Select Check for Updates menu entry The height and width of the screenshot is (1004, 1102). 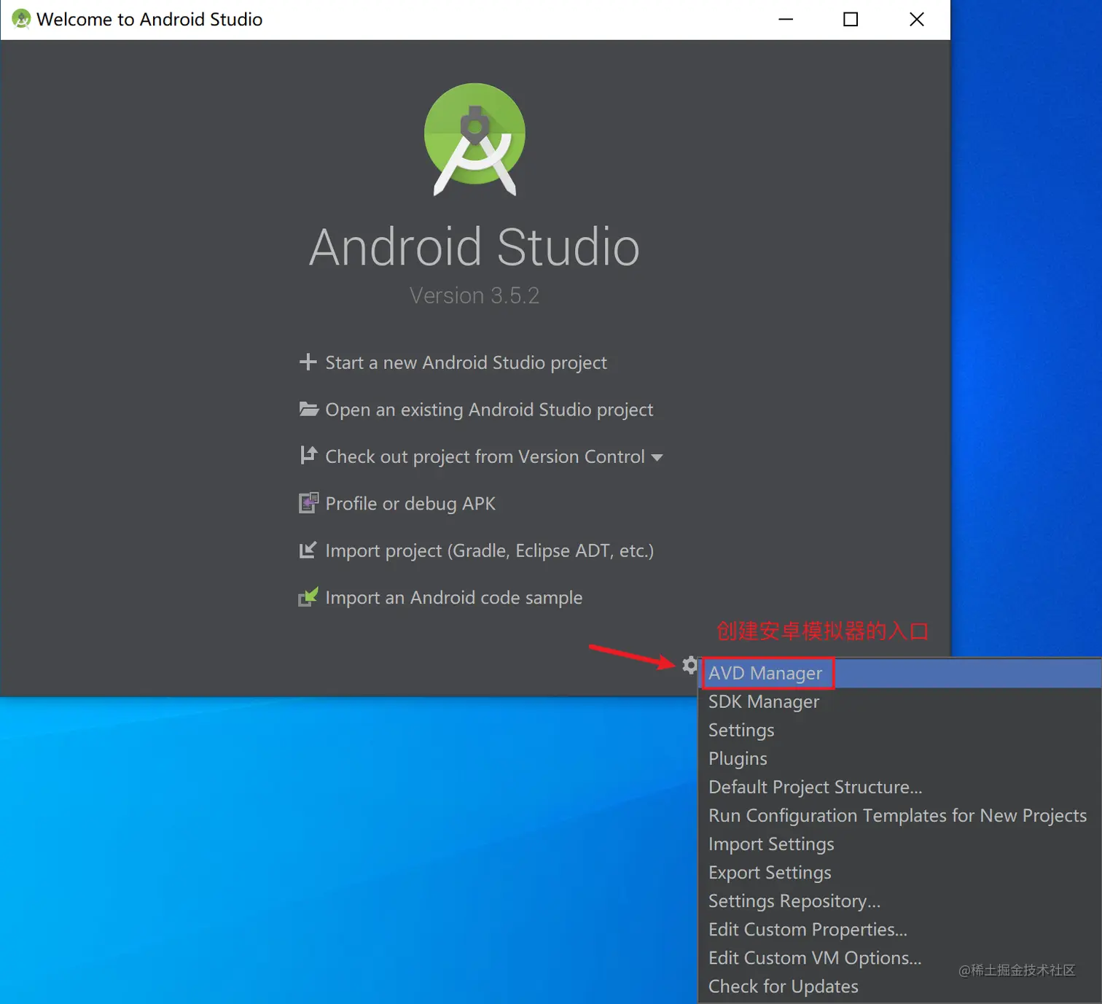pos(900,986)
